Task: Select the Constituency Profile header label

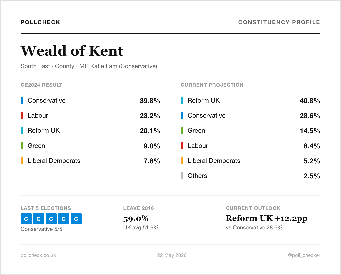Action: 279,22
